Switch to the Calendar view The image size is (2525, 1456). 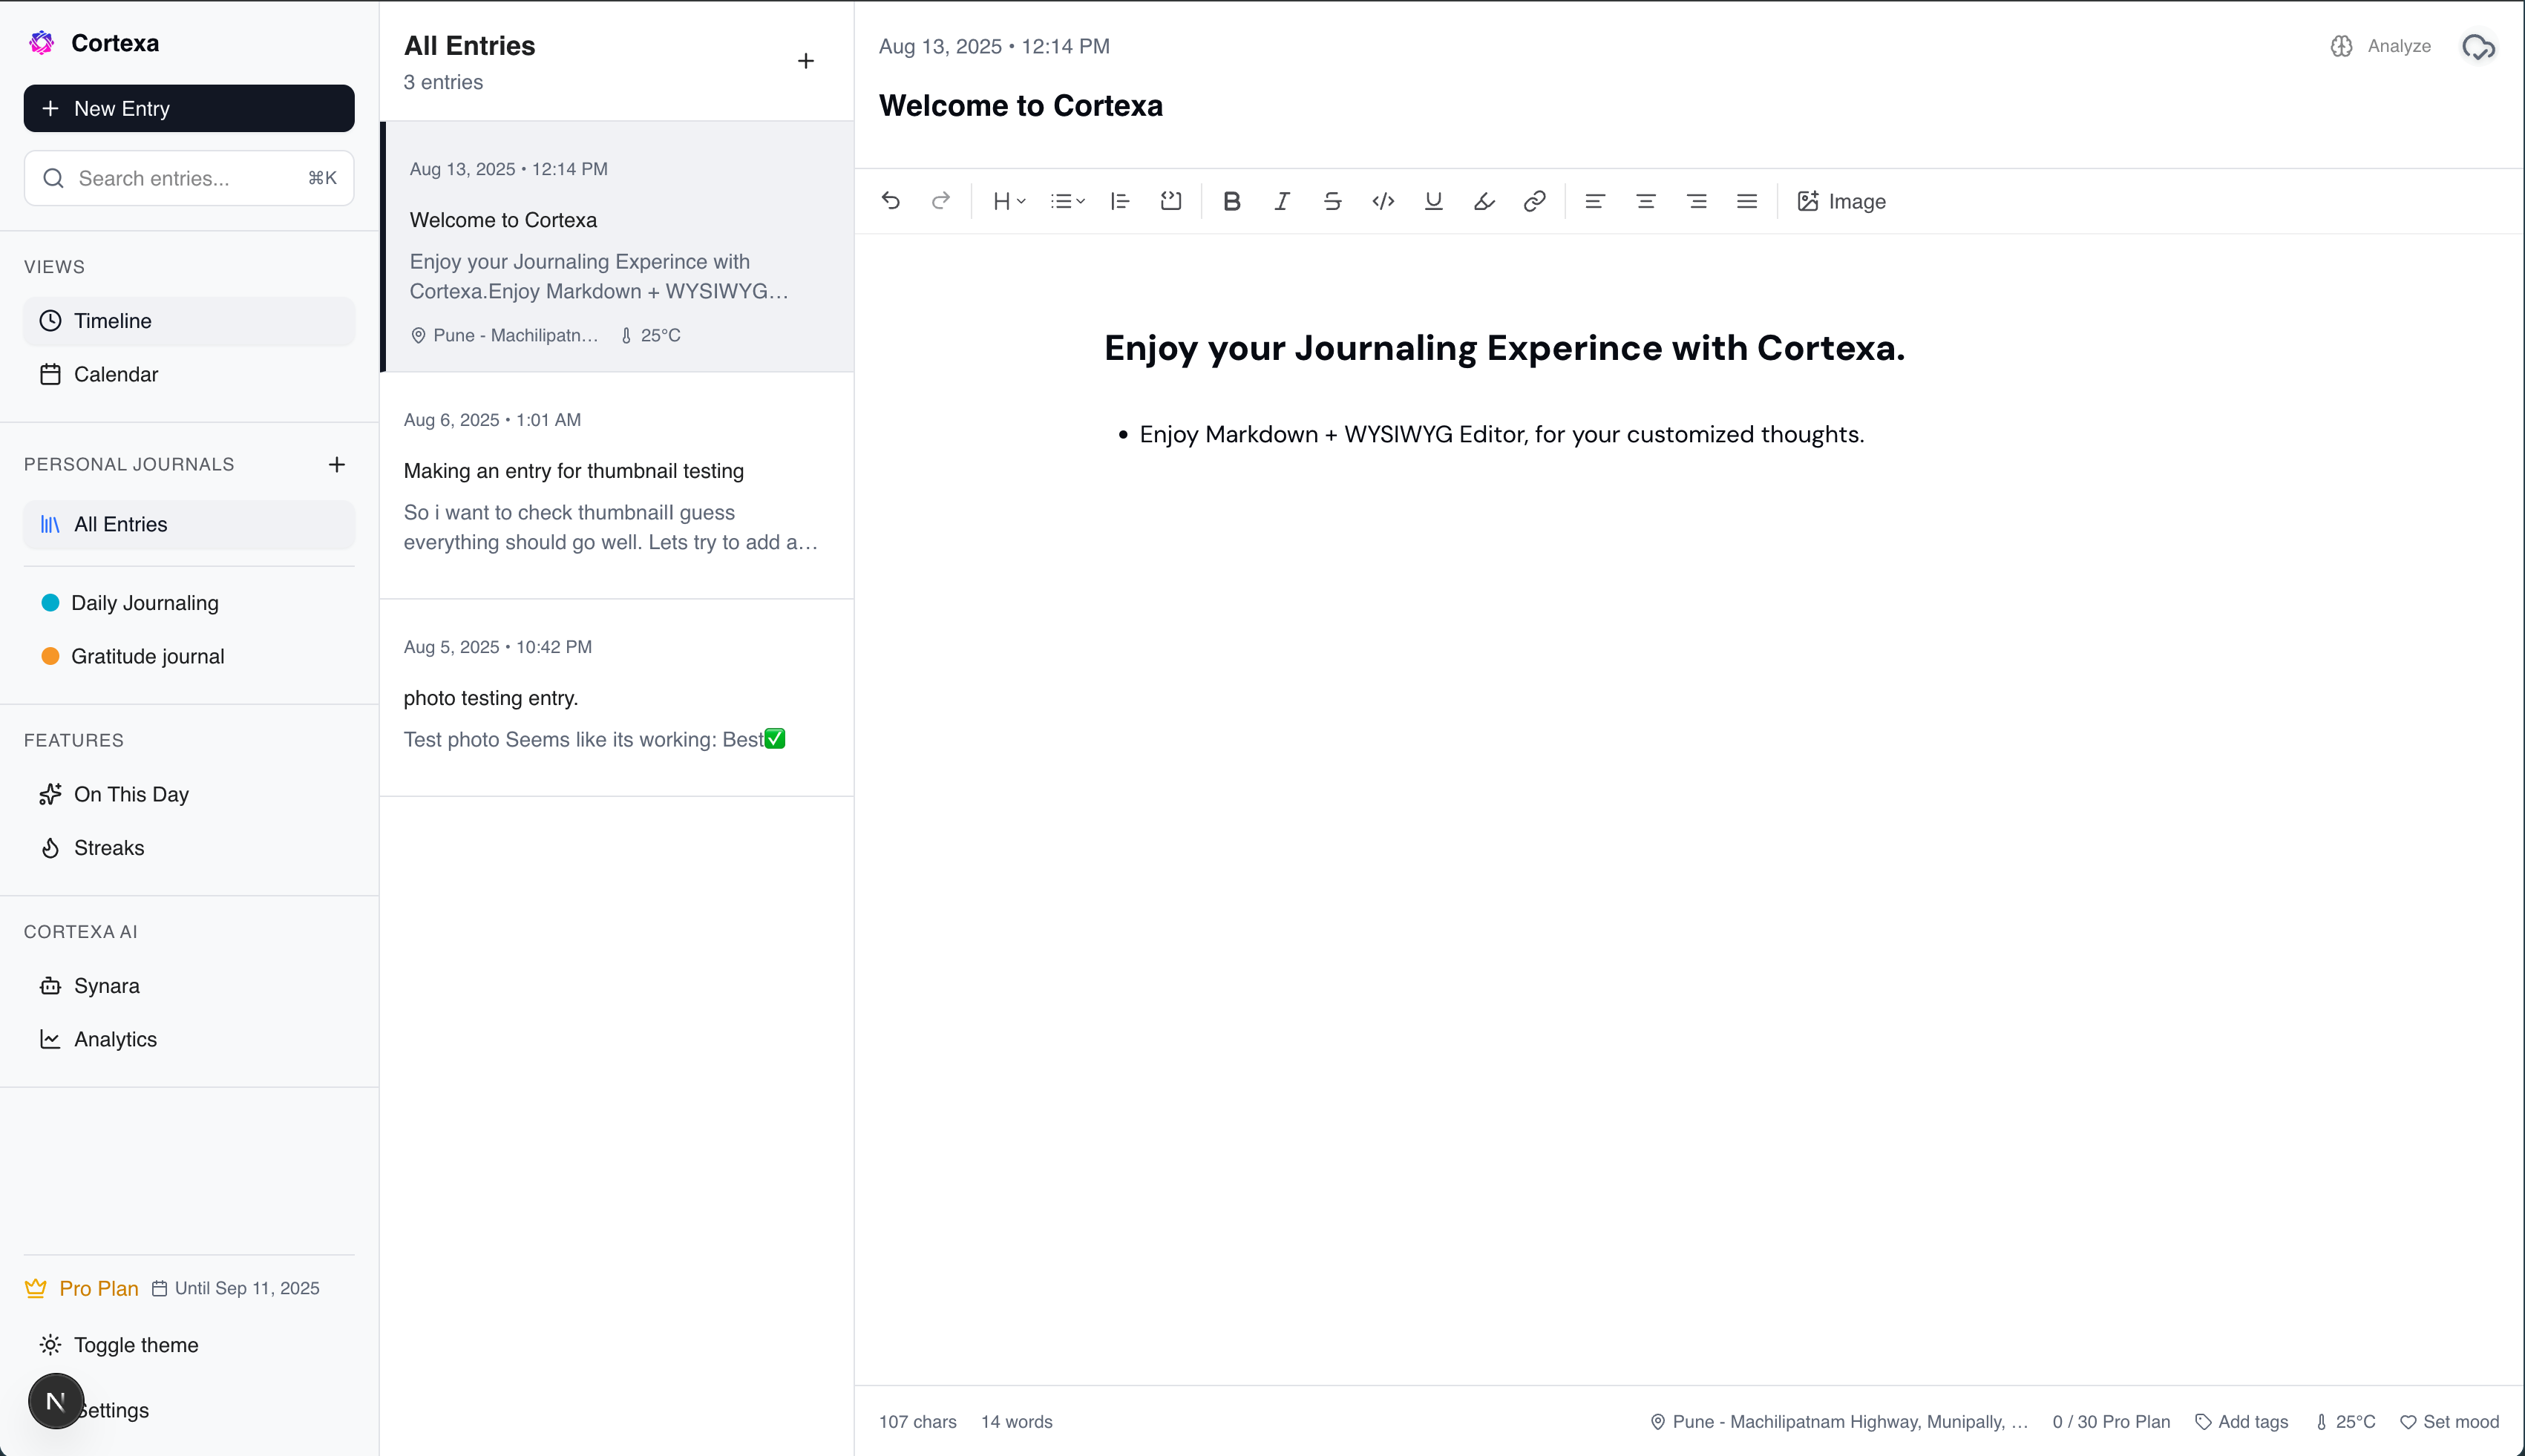[117, 374]
